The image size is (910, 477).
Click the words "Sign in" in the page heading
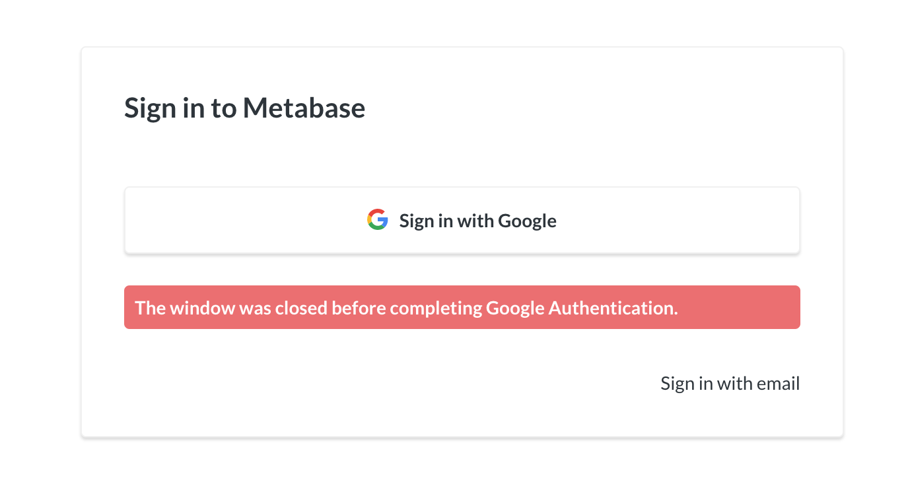coord(164,108)
